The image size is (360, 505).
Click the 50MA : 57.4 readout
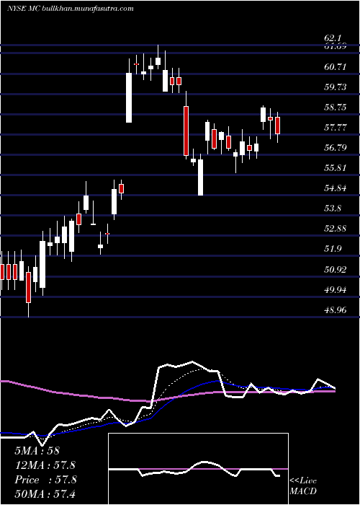coord(45,493)
